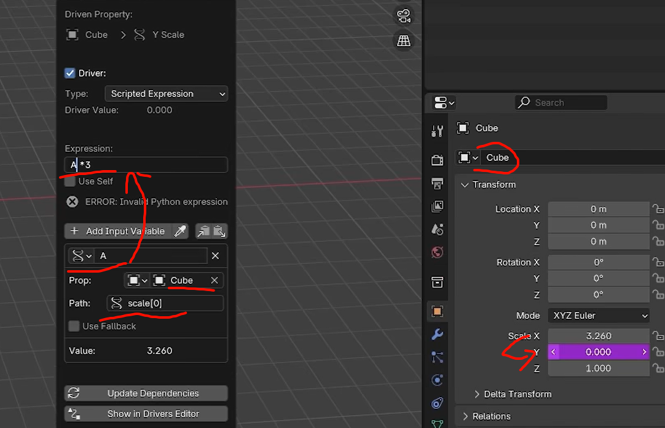665x428 pixels.
Task: Enable the Use Self checkbox
Action: [x=70, y=181]
